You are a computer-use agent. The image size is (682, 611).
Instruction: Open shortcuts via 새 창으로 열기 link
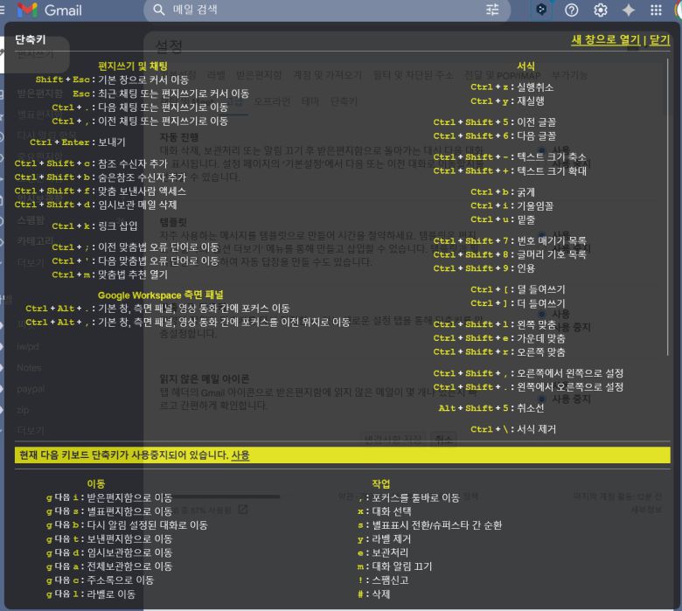click(x=605, y=40)
